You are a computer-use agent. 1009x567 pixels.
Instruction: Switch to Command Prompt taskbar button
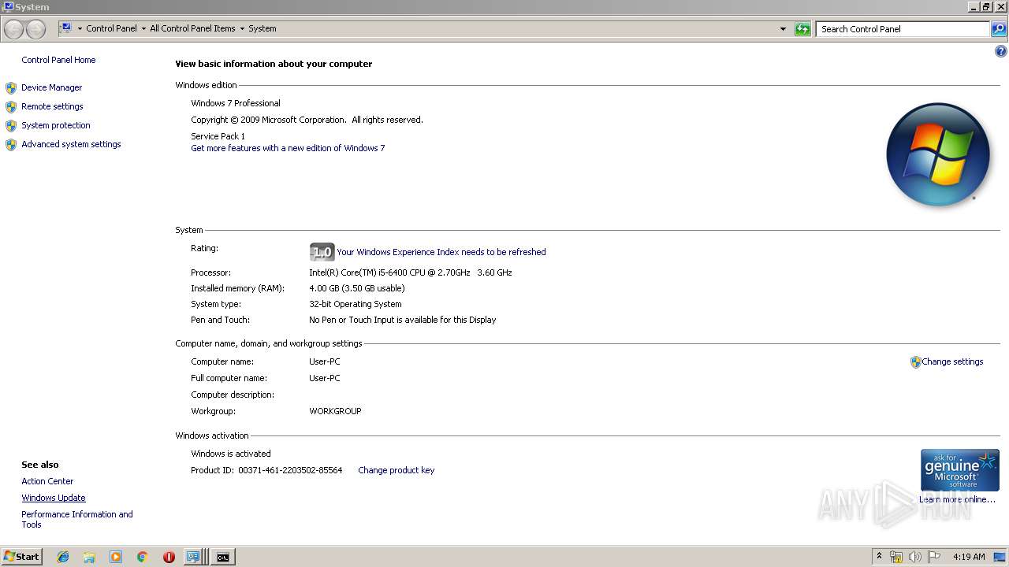tap(224, 557)
